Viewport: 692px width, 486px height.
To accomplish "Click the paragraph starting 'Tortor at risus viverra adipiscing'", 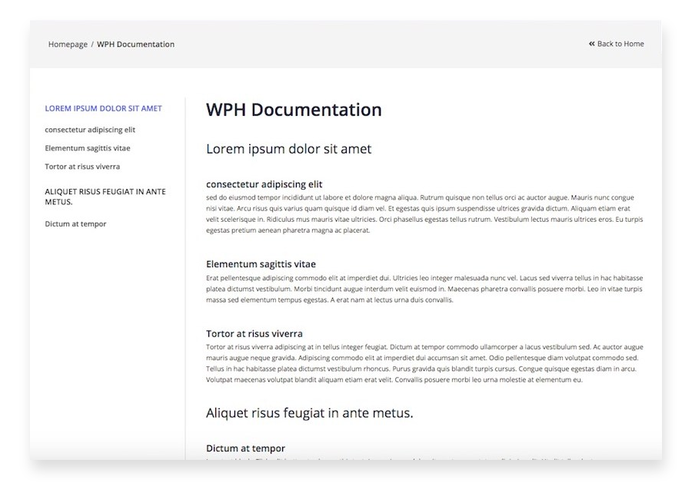I will [424, 363].
